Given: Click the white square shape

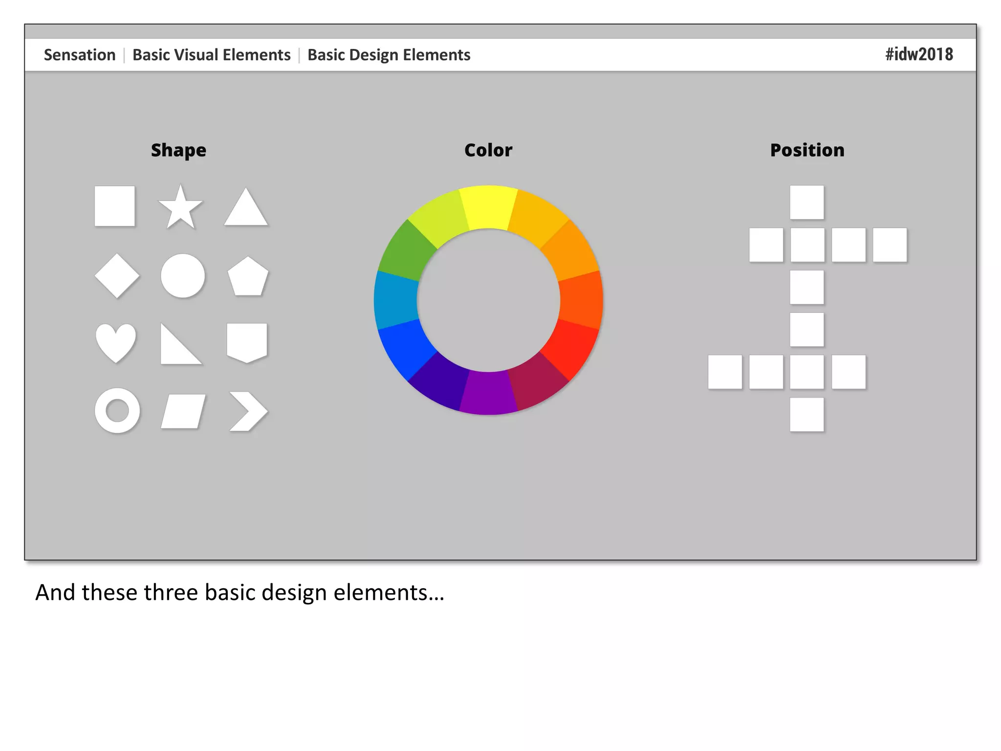Looking at the screenshot, I should [114, 206].
